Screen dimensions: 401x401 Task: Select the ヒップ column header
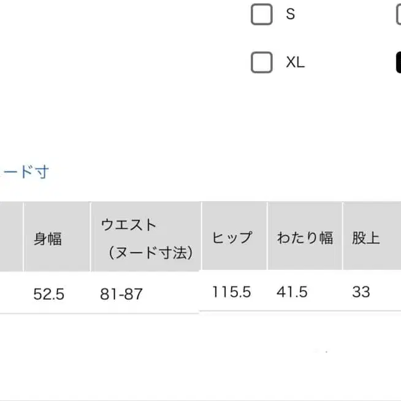coord(232,238)
